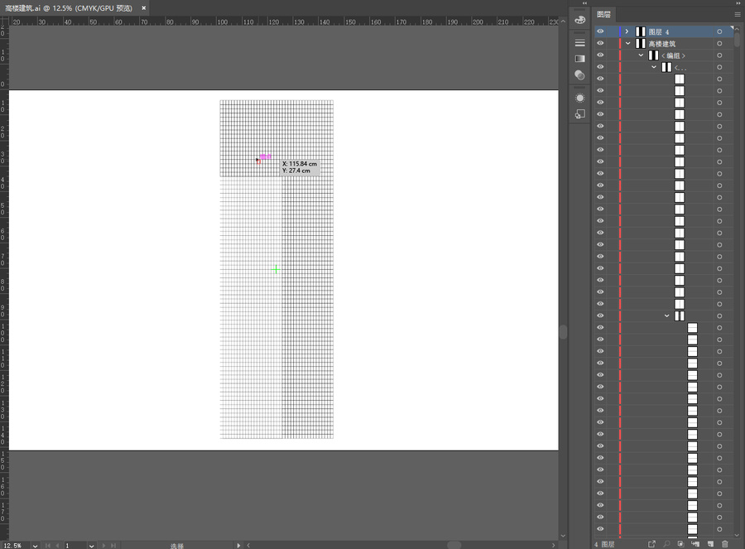Click 高楼建筑 layer thumbnail

[x=641, y=43]
